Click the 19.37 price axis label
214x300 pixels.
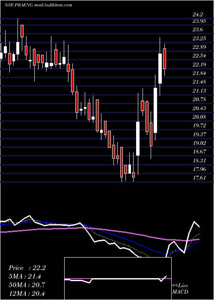point(199,134)
